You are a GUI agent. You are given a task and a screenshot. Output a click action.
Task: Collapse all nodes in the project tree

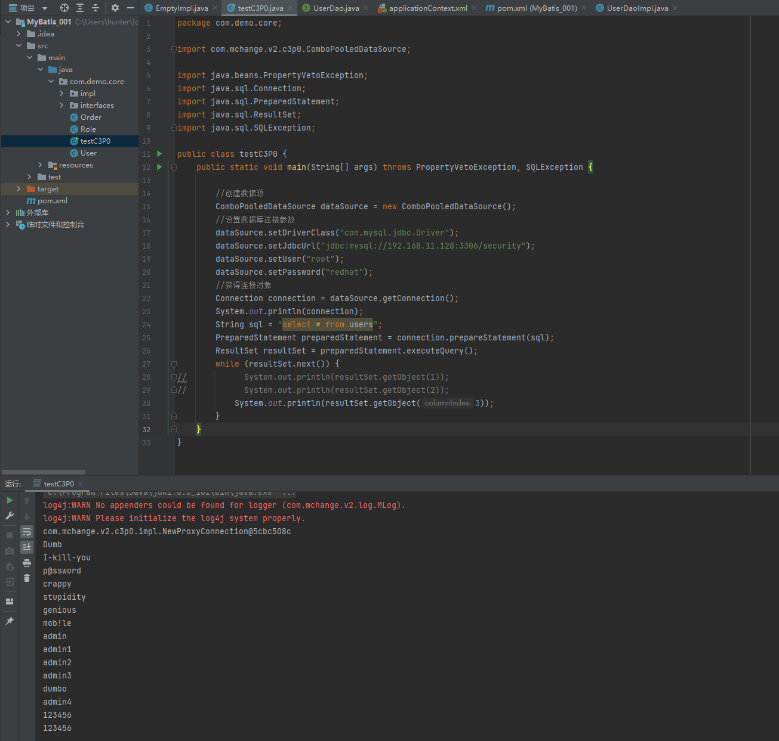(96, 8)
